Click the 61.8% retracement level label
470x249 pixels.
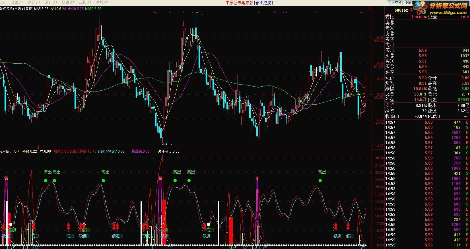[x=379, y=67]
